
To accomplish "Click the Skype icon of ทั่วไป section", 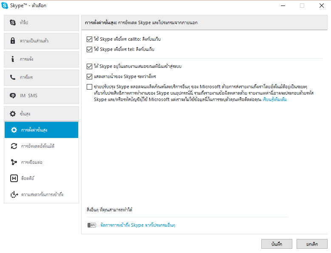I will click(13, 22).
